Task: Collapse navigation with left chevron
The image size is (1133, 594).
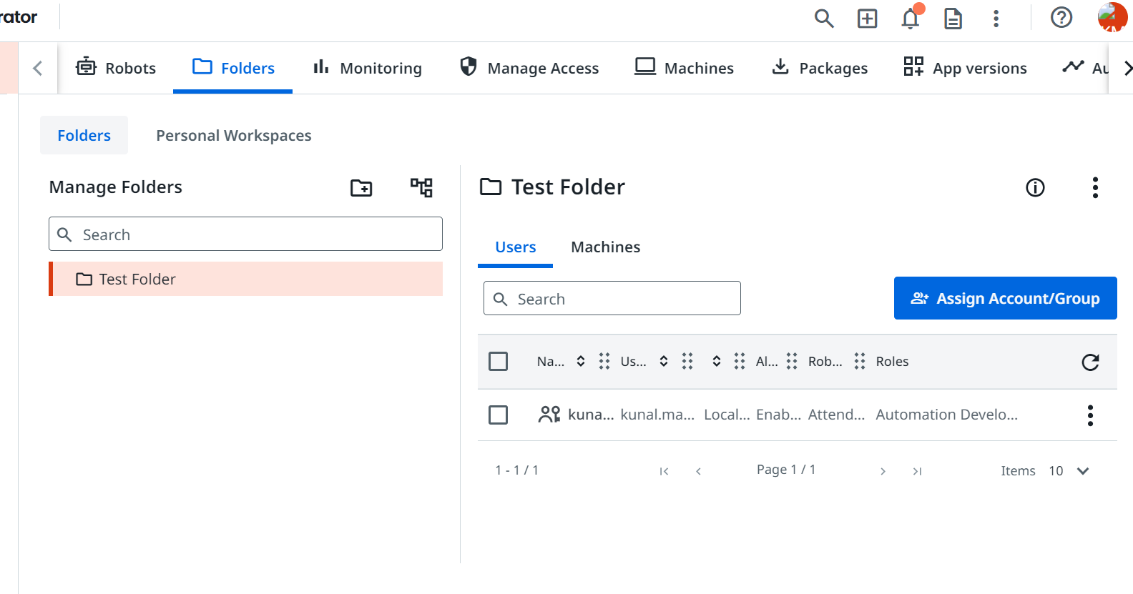Action: point(38,69)
